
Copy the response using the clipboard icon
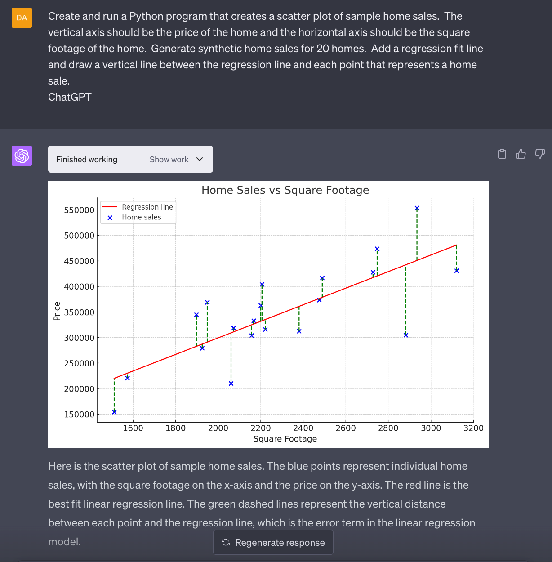pyautogui.click(x=502, y=154)
